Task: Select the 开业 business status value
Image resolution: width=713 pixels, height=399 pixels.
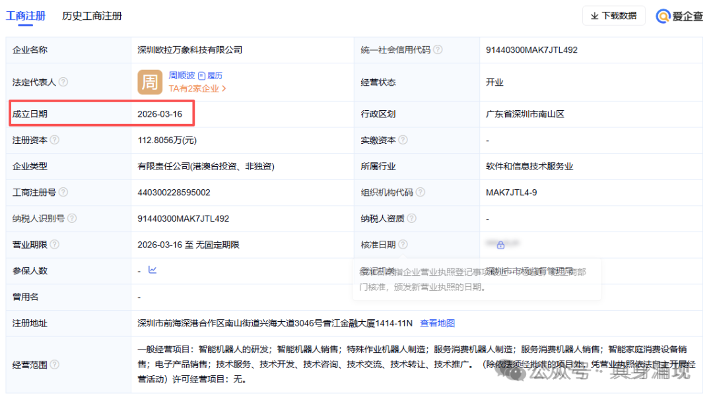Action: [494, 82]
